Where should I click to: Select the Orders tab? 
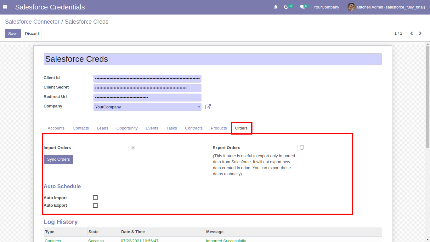click(241, 128)
